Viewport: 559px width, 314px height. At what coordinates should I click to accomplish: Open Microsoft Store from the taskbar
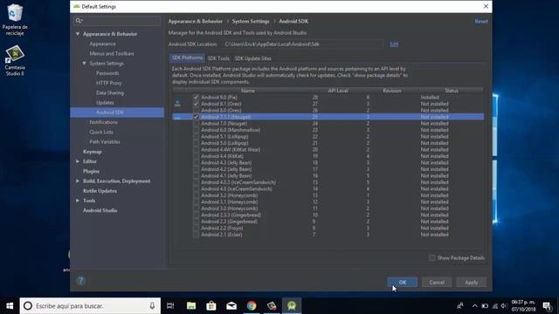(211, 306)
